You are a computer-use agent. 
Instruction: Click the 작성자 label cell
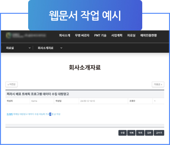coord(17,101)
